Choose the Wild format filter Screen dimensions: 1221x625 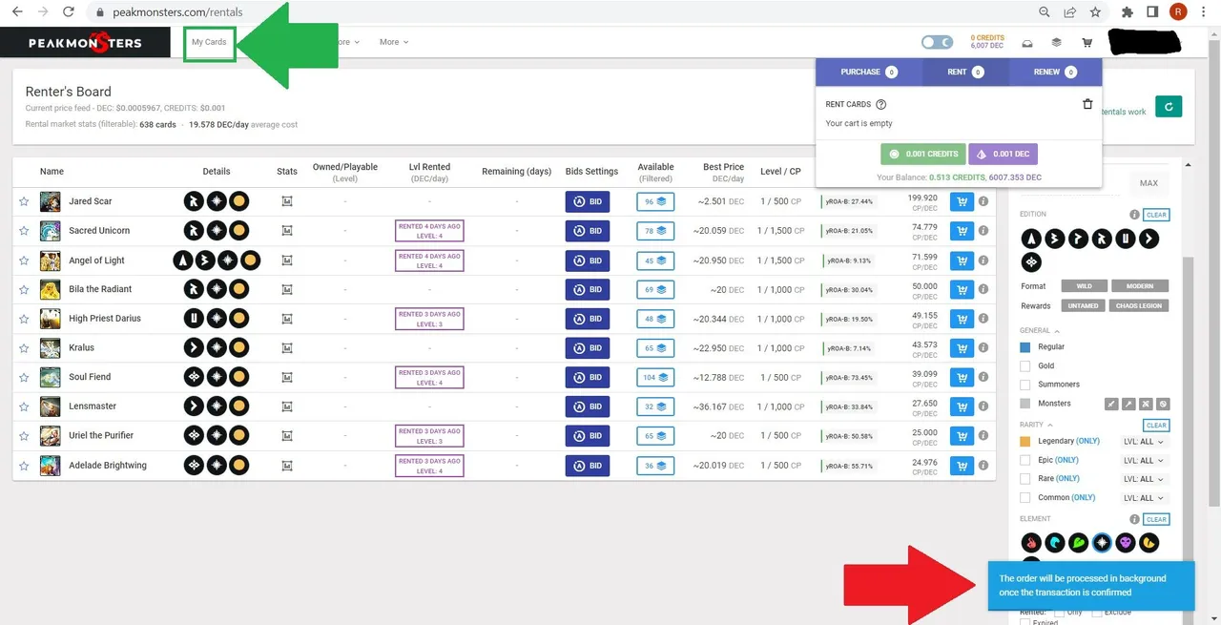[x=1084, y=286]
